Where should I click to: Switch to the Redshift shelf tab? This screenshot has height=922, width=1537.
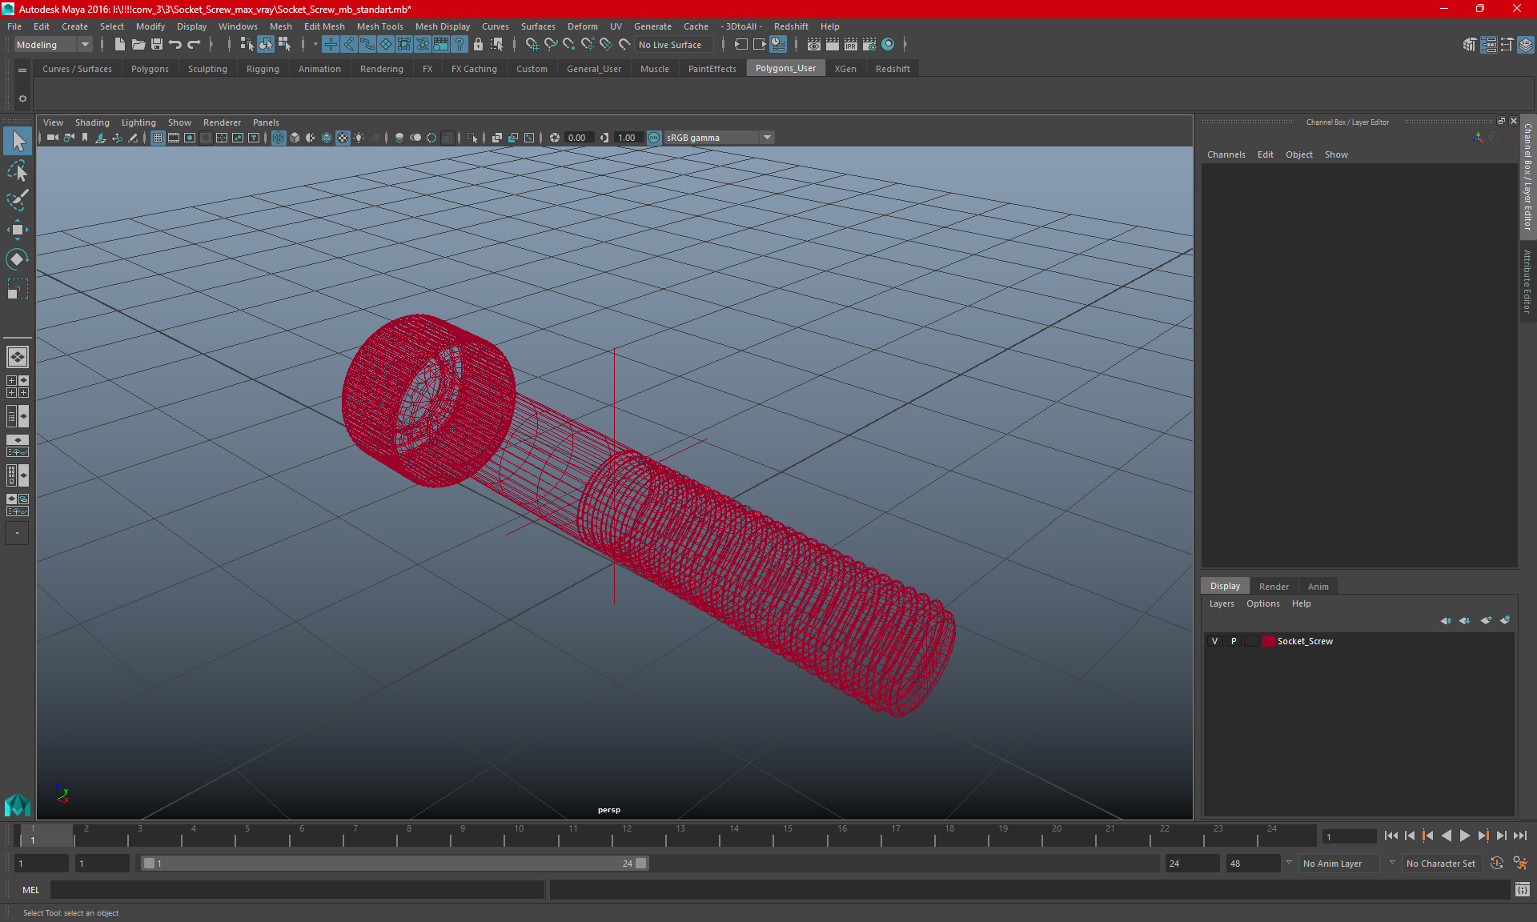(893, 69)
